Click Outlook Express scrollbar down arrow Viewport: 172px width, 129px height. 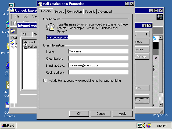pyautogui.click(x=161, y=105)
